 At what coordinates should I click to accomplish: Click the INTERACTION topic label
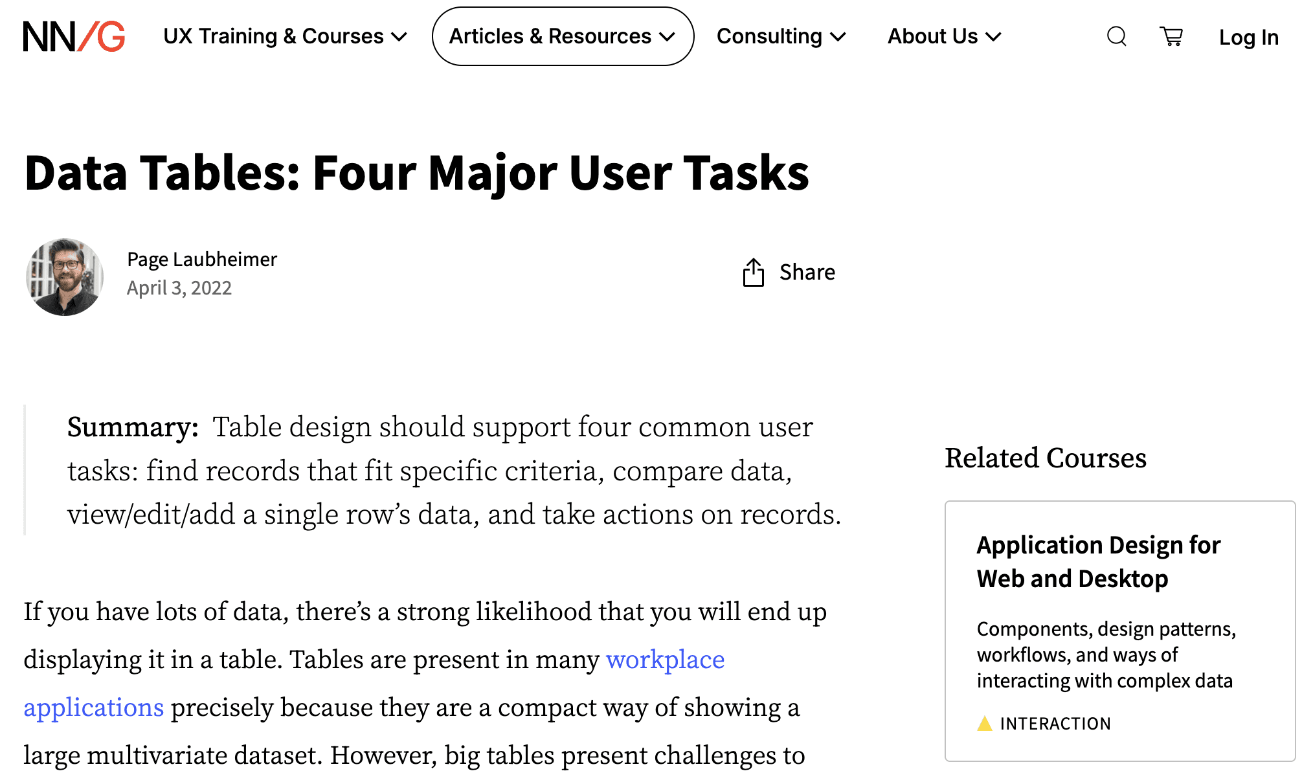pos(1055,724)
